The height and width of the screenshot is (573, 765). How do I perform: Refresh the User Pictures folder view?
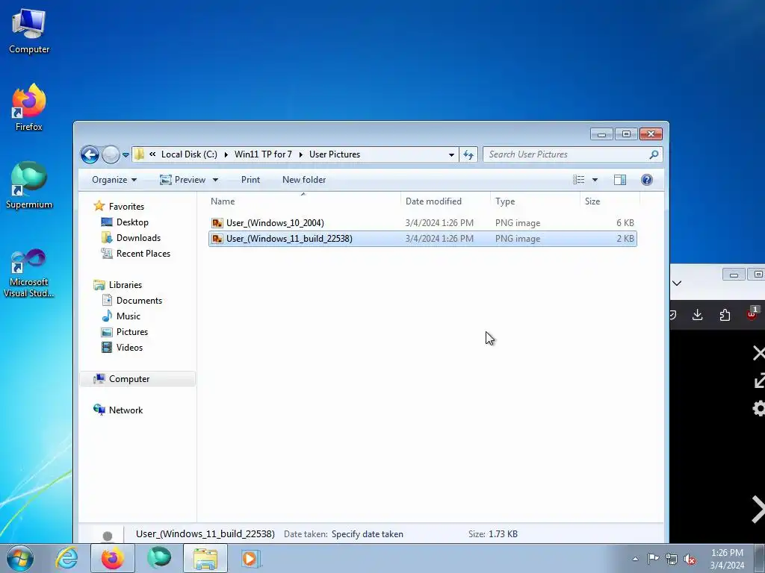click(x=468, y=155)
